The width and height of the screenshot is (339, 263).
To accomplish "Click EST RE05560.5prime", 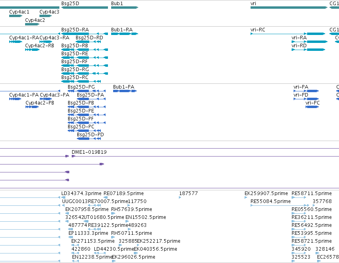I will click(299, 213).
